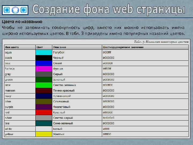Select the 'gray' name cell
This screenshot has width=193, height=145.
[20, 74]
